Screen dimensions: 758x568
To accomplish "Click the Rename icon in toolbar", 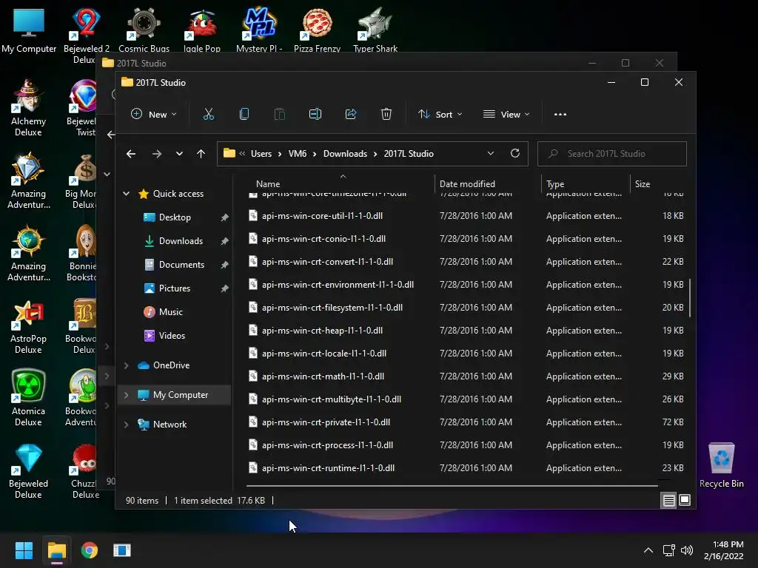I will [x=315, y=115].
